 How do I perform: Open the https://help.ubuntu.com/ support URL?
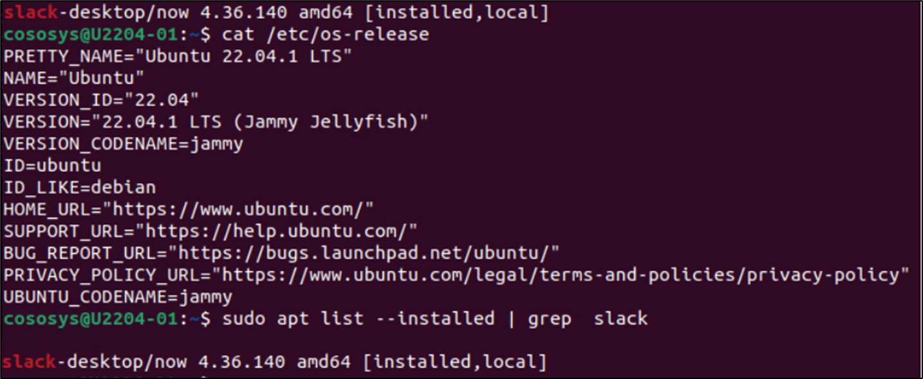pos(281,231)
